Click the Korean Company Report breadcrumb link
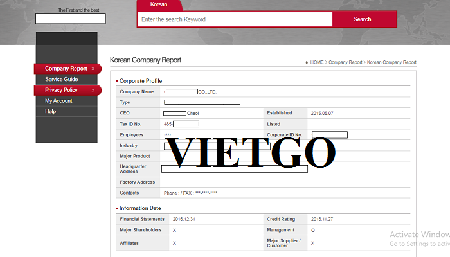The height and width of the screenshot is (257, 450). [392, 62]
